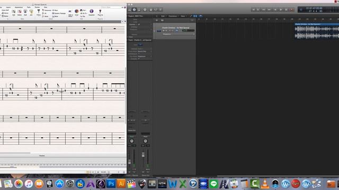Screen dimensions: 339x190
Task: Open the LINE app from the Dock
Action: [213, 184]
